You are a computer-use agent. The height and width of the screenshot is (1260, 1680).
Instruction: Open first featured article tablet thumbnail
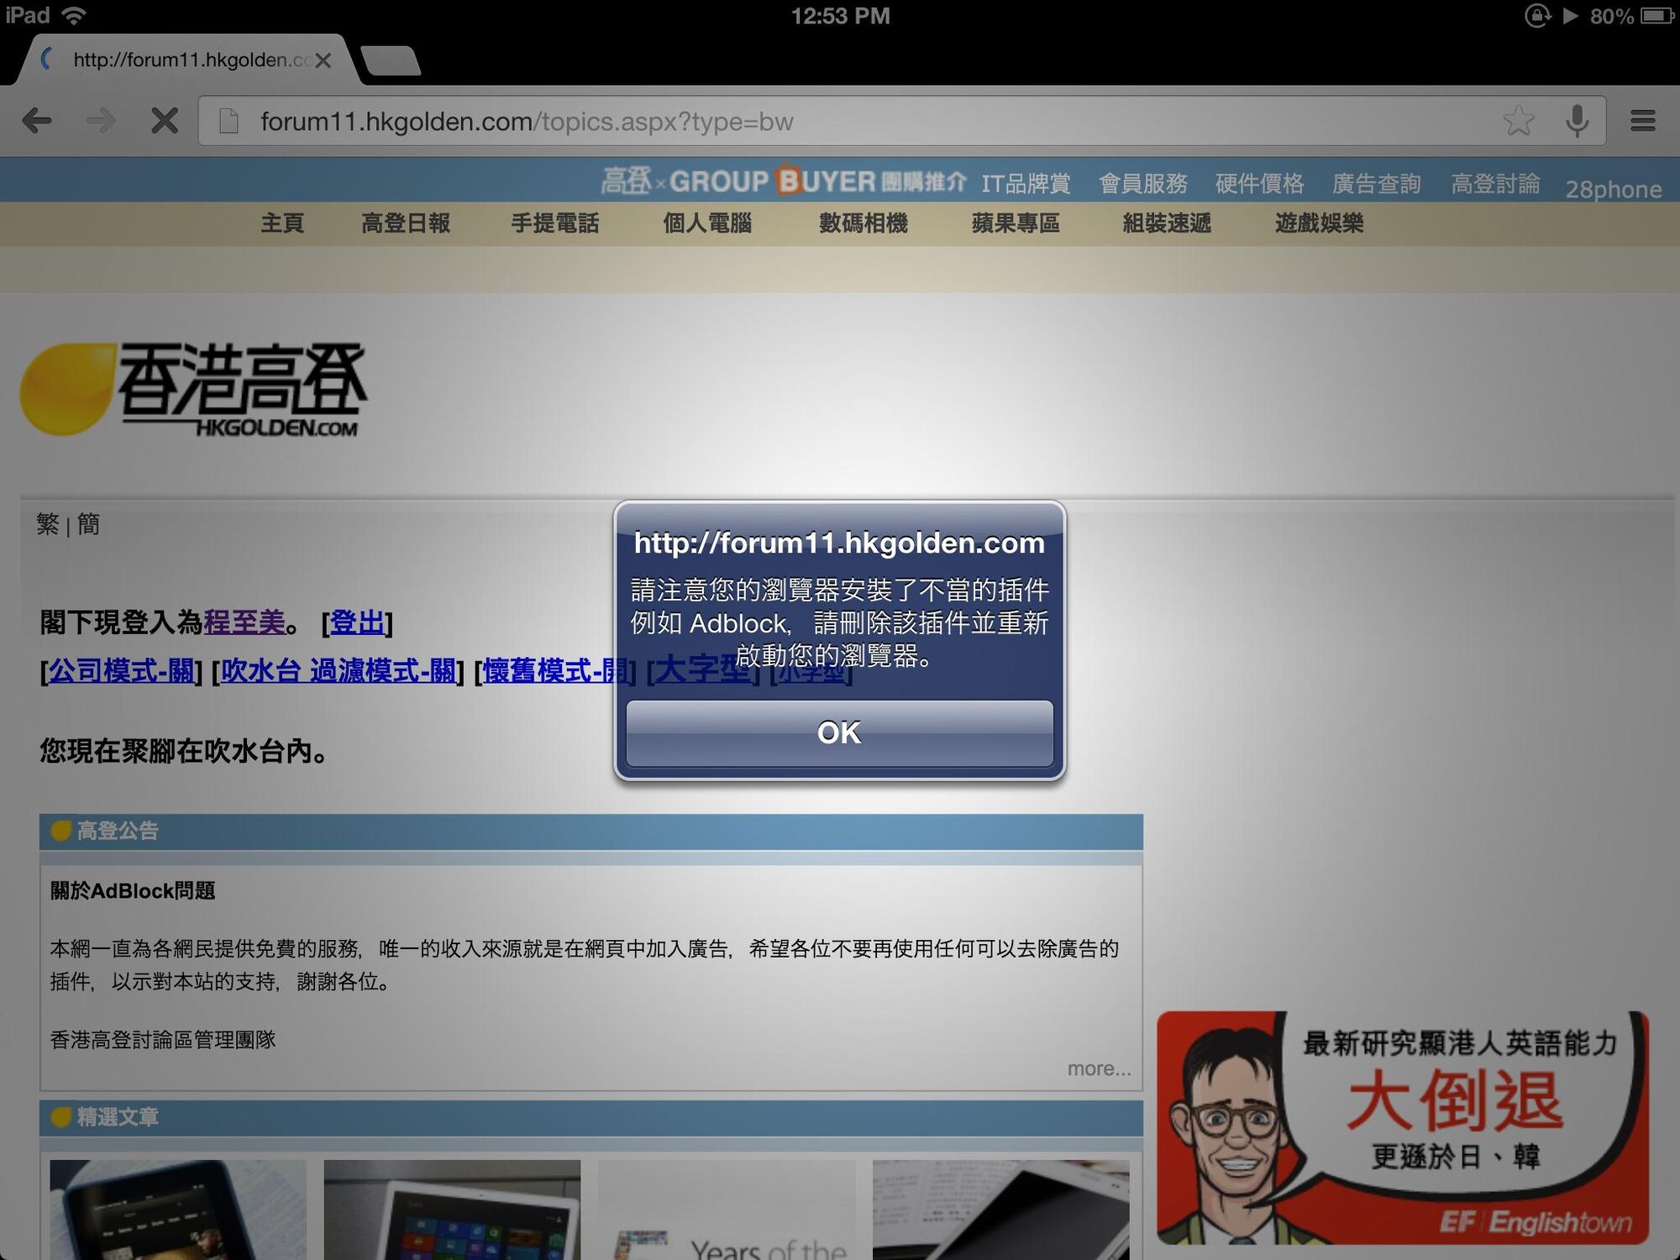click(178, 1210)
